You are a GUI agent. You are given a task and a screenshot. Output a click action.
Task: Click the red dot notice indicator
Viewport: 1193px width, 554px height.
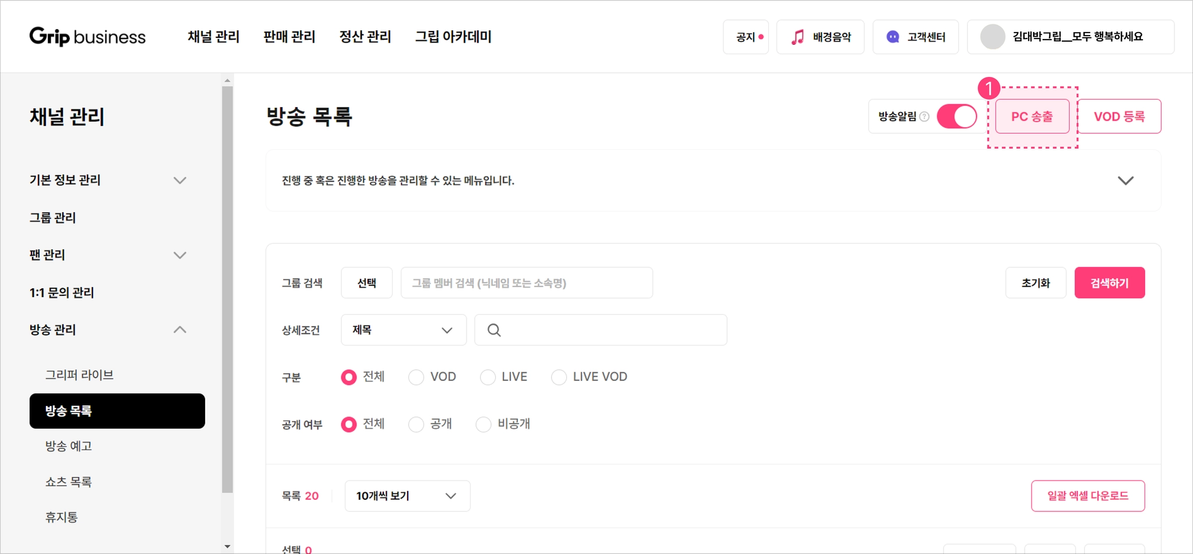click(x=761, y=37)
